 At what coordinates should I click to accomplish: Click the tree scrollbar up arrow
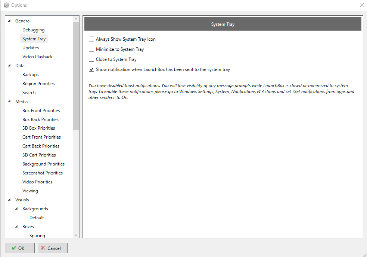pos(76,19)
